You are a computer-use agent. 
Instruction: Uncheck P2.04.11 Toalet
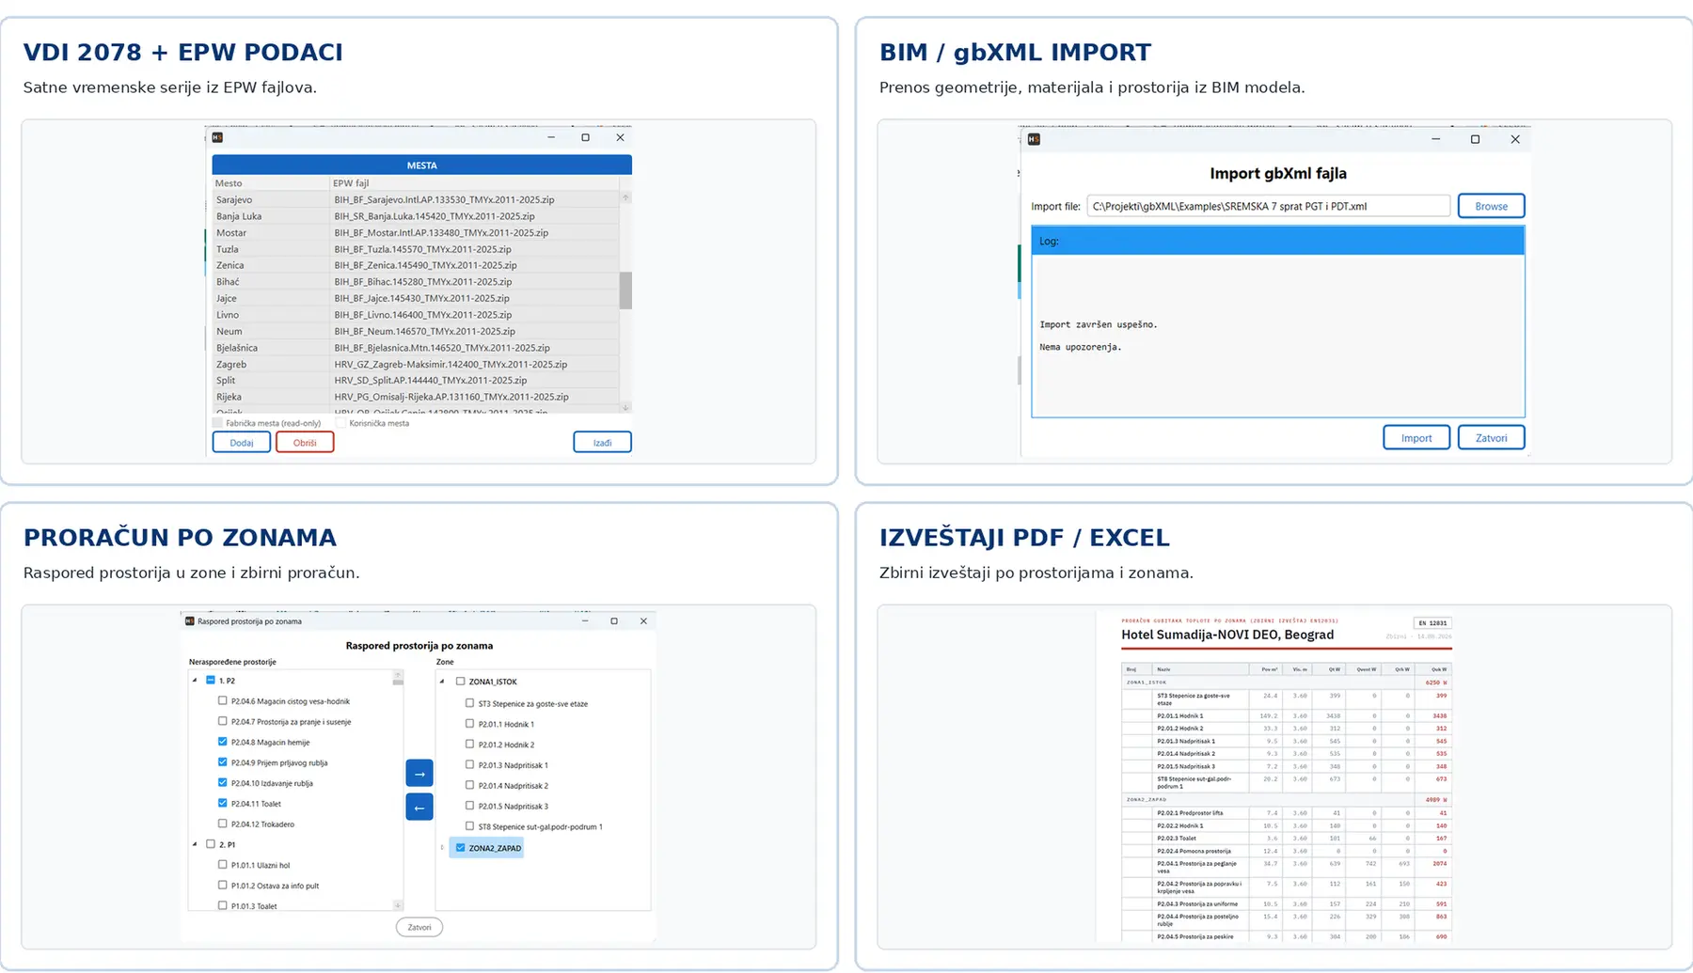[223, 803]
